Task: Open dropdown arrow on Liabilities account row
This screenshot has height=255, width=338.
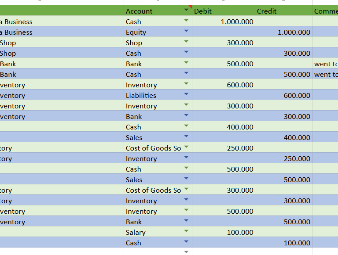Action: pos(186,94)
